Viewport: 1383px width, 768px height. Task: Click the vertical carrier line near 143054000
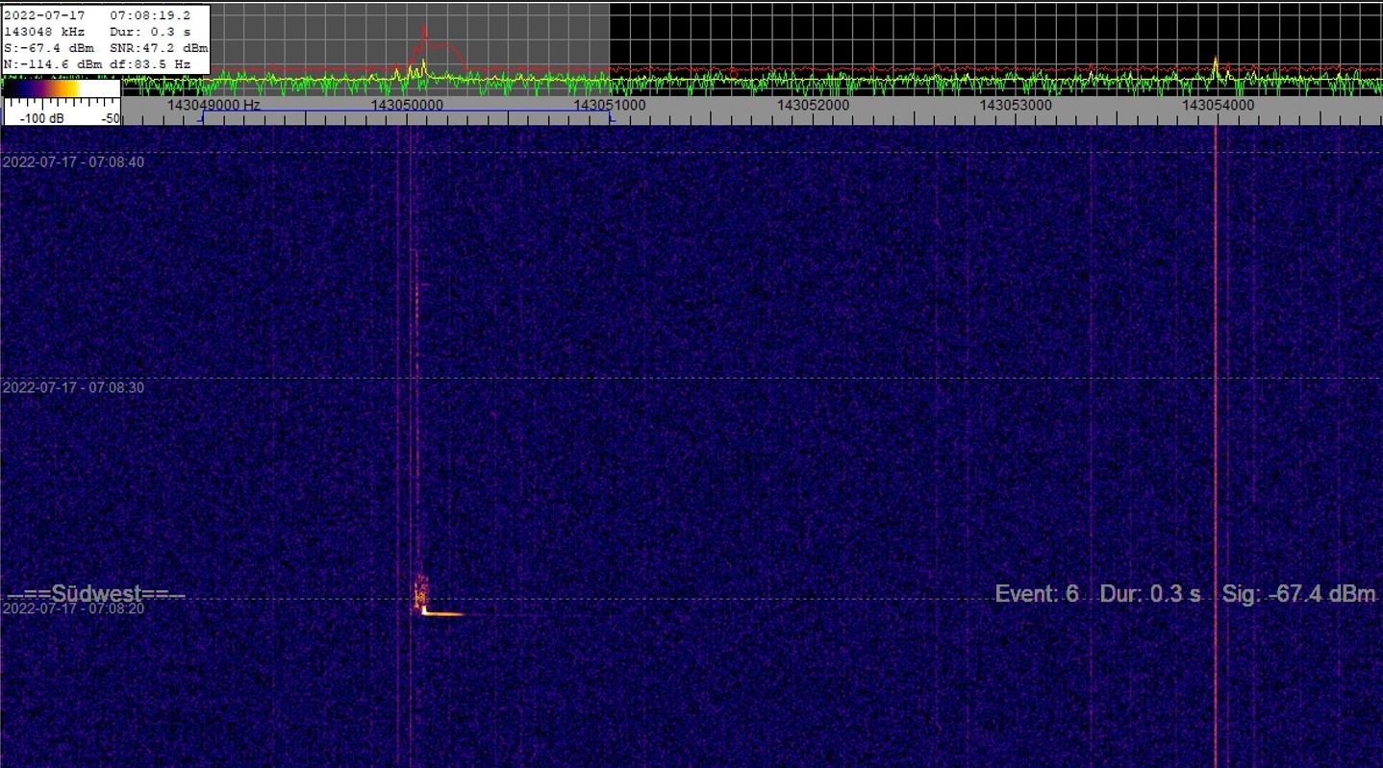pyautogui.click(x=1216, y=446)
